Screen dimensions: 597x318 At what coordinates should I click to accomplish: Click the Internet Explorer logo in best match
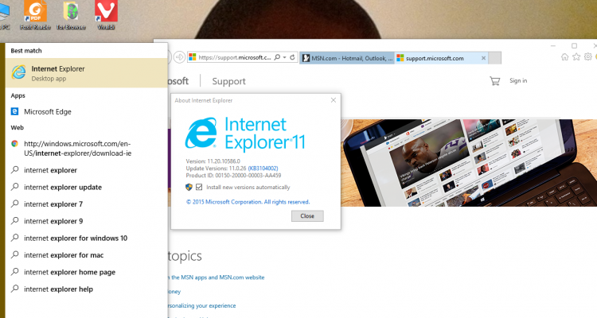(x=18, y=72)
